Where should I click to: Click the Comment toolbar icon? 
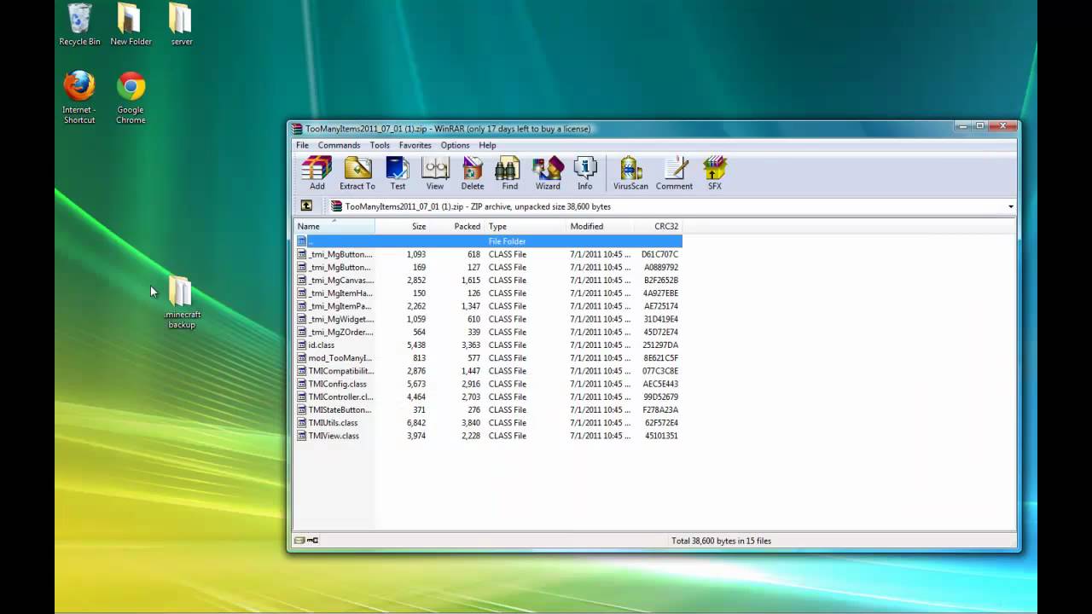tap(674, 173)
